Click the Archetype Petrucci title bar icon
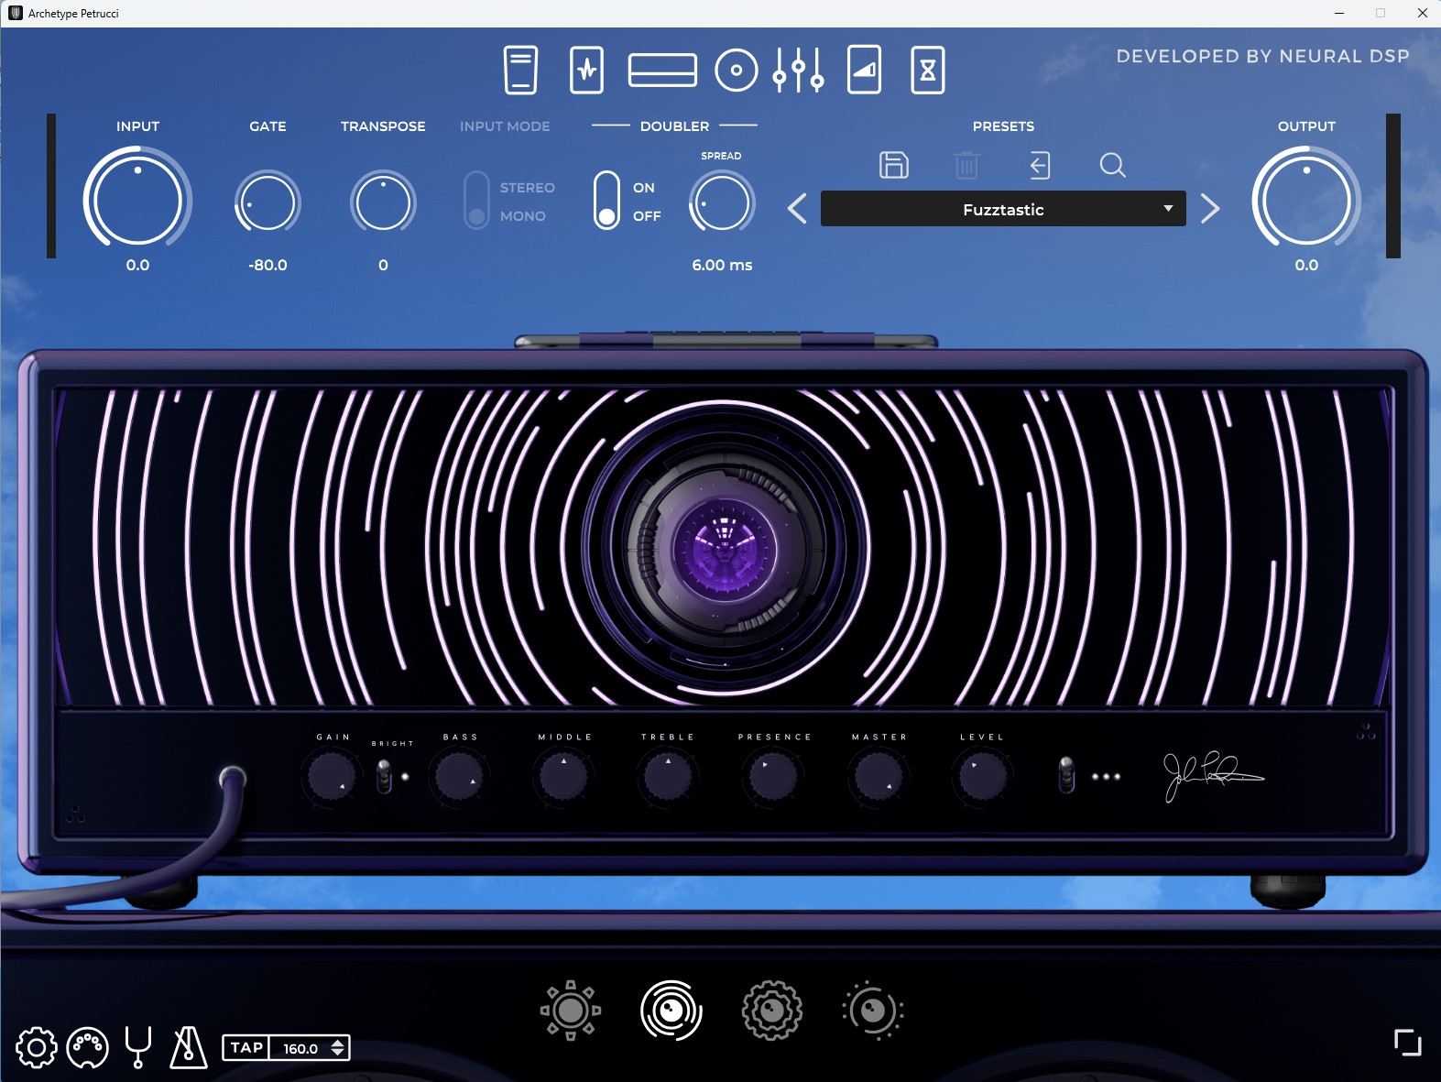This screenshot has height=1082, width=1441. pyautogui.click(x=15, y=13)
